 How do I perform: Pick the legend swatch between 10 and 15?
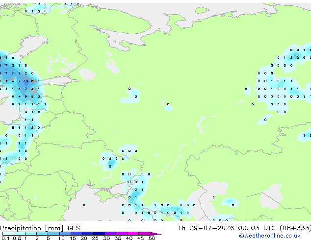coord(65,234)
